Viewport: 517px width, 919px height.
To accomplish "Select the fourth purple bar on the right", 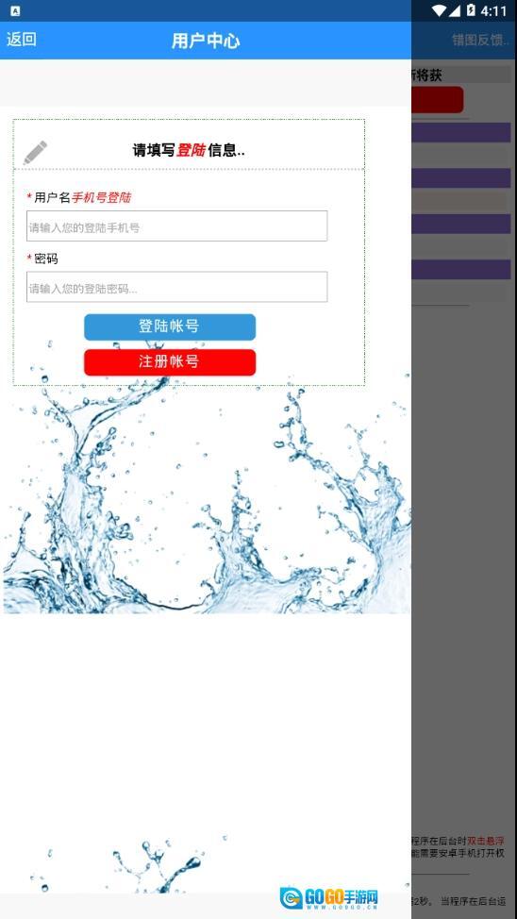I will [460, 269].
